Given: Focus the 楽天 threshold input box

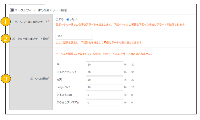Looking at the screenshot, I should [104, 80].
